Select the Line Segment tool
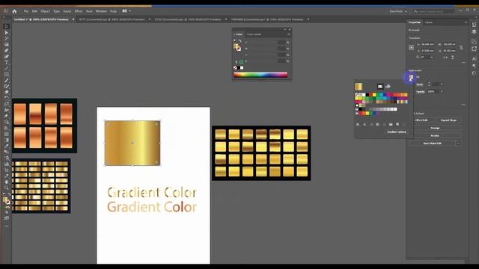This screenshot has height=269, width=479. pos(6,68)
